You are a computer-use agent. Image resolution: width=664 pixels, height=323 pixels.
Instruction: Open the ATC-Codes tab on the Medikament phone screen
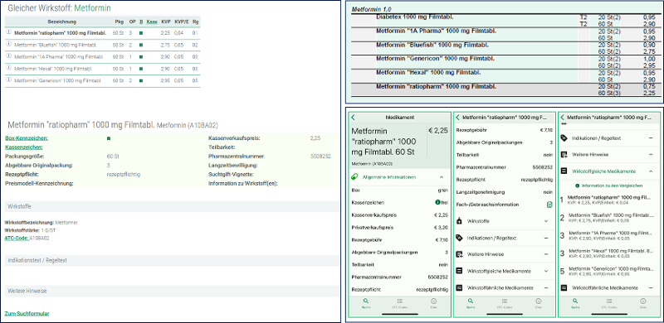[400, 303]
